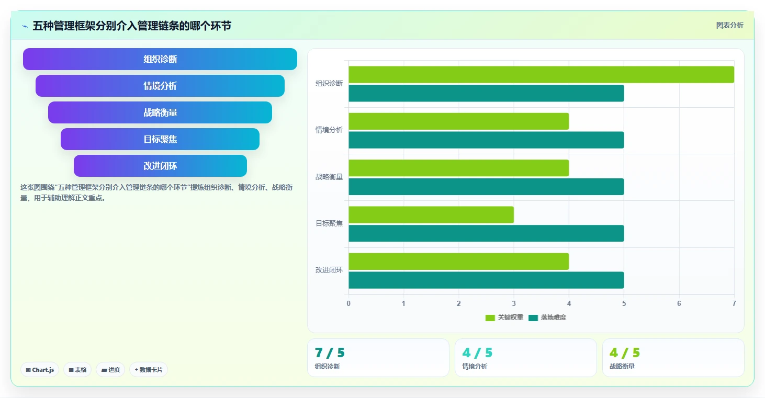
Task: Click the 表格 tag chip
Action: [x=77, y=370]
